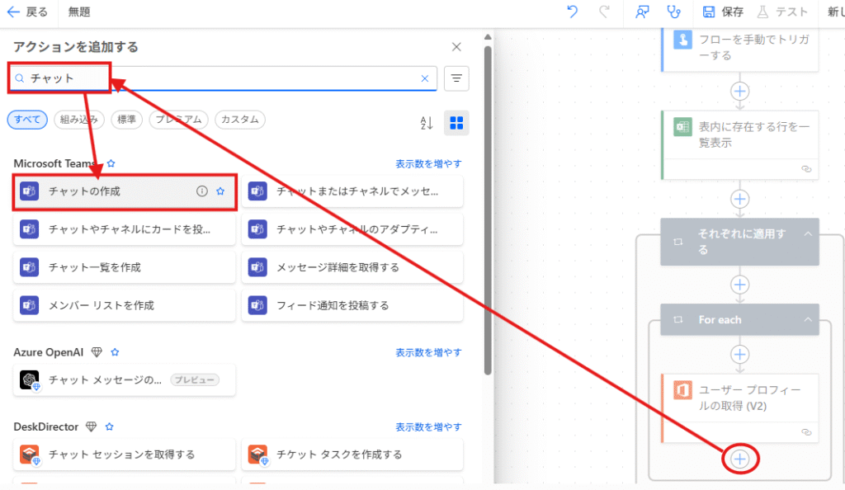
Task: Select the プレミアム filter tab
Action: 178,120
